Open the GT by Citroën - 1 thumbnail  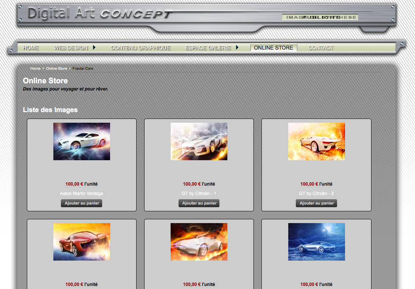click(x=199, y=141)
